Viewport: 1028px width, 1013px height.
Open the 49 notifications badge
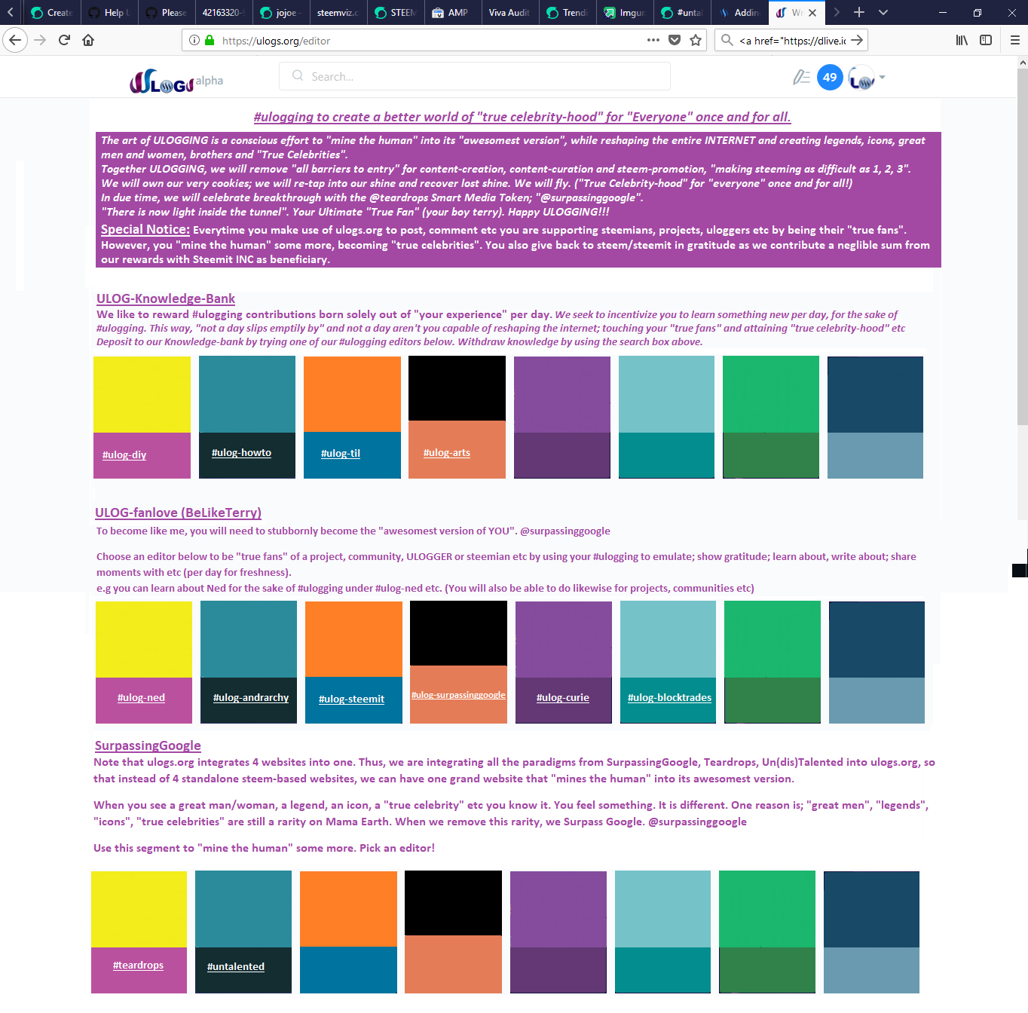[x=830, y=77]
